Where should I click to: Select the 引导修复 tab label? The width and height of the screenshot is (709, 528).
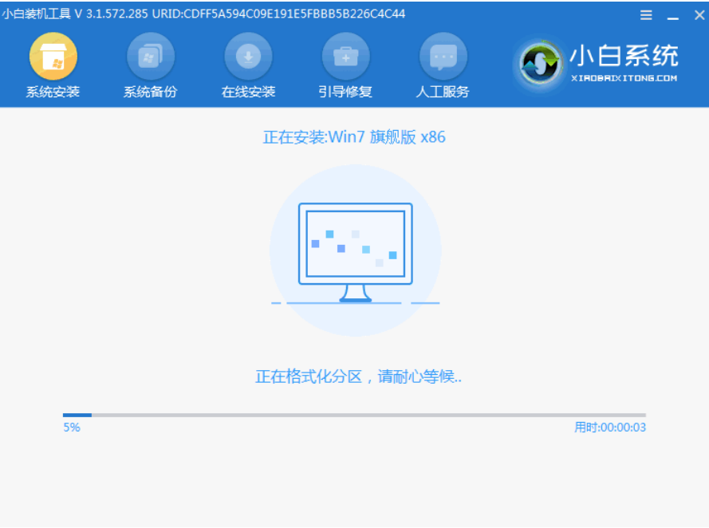click(x=345, y=92)
